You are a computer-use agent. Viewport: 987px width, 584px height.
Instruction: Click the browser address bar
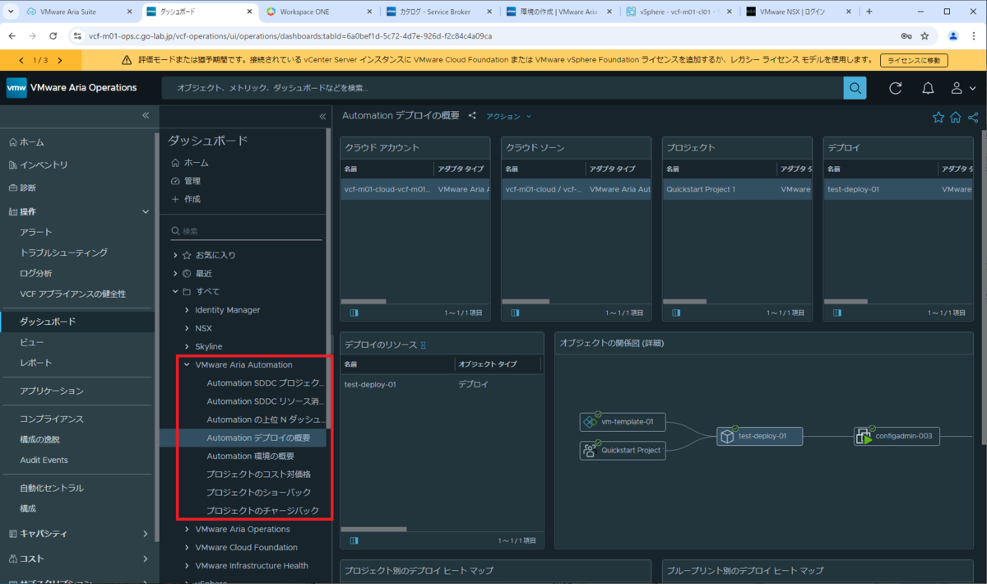coord(485,36)
